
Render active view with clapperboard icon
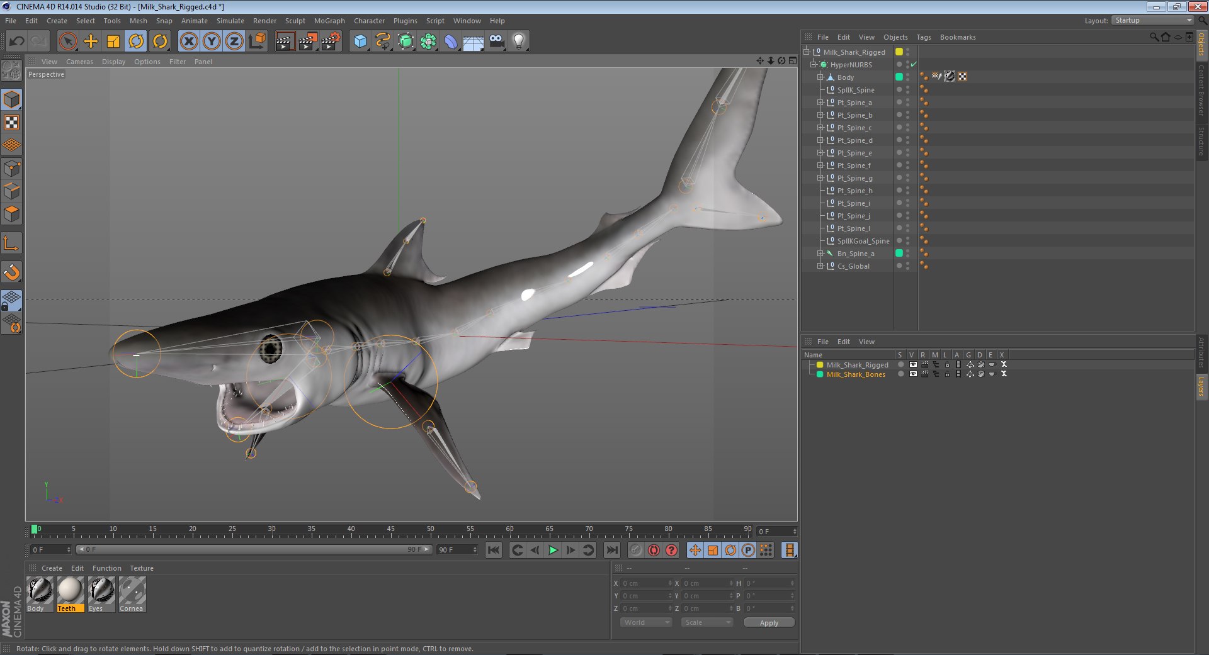click(x=285, y=42)
